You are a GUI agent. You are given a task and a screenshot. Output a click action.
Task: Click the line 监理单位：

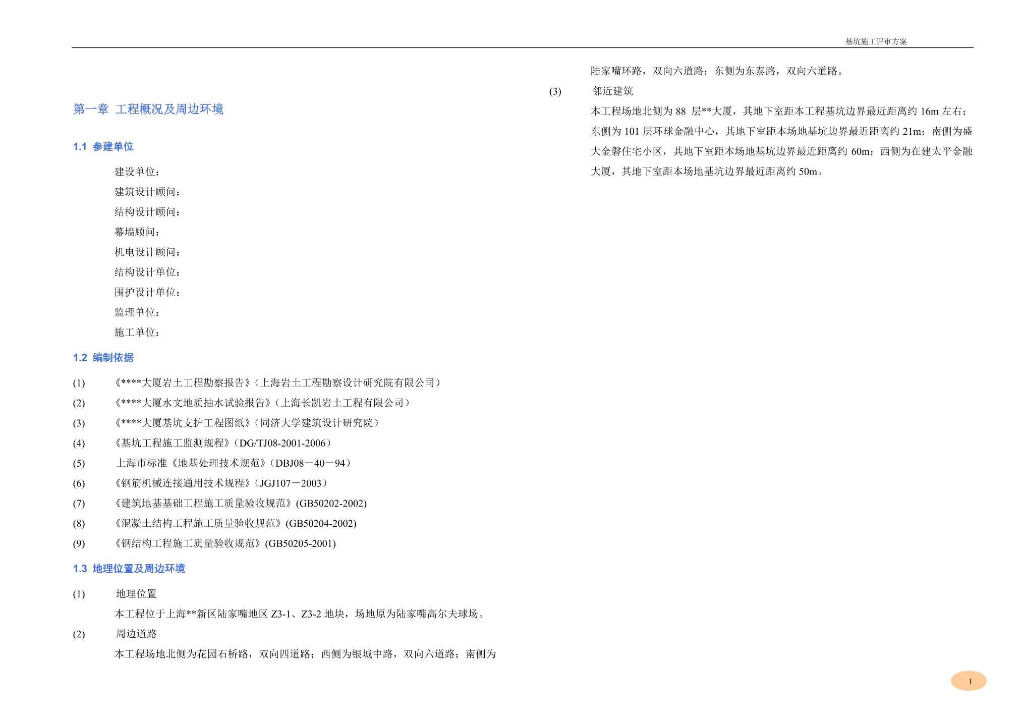[138, 312]
